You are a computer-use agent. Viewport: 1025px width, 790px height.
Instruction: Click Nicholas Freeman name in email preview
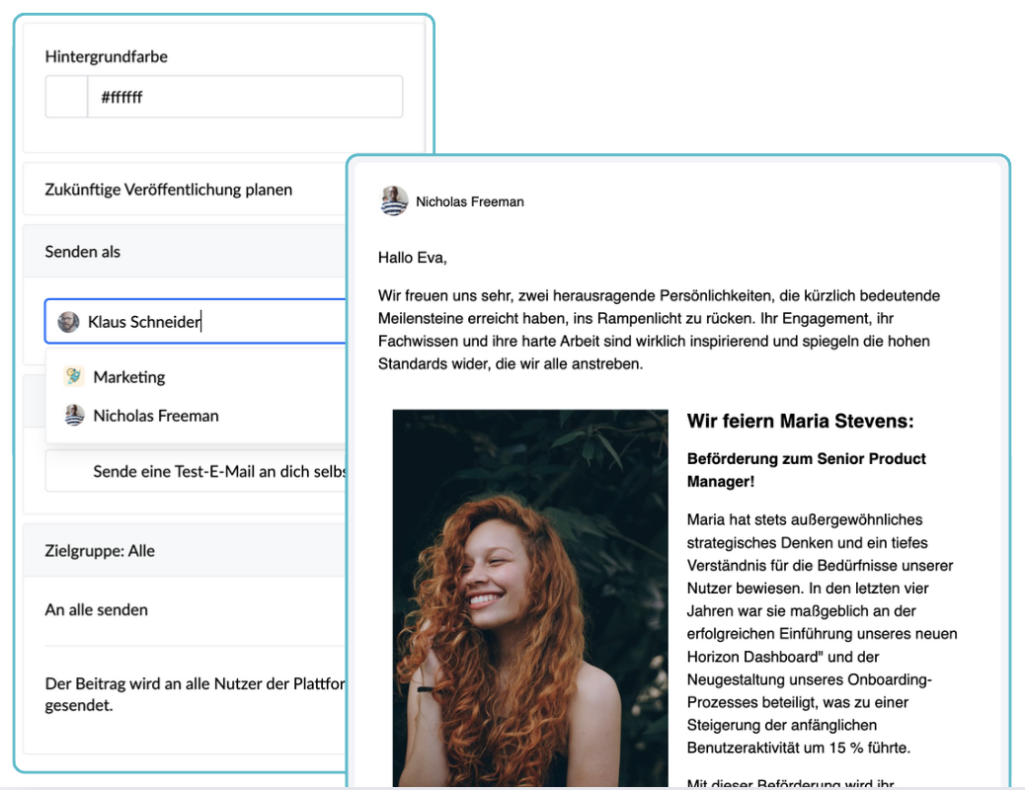[x=470, y=202]
